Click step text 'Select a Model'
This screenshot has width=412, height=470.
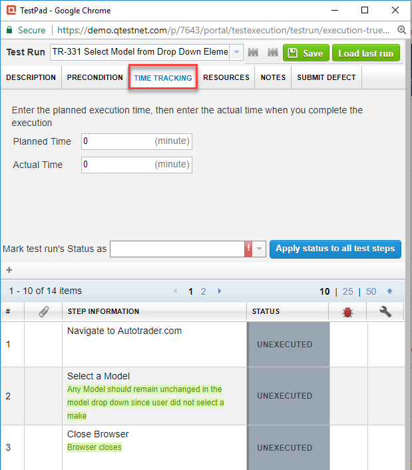point(99,376)
